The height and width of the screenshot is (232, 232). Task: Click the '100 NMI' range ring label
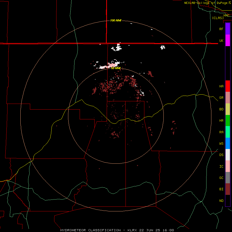(x=116, y=20)
